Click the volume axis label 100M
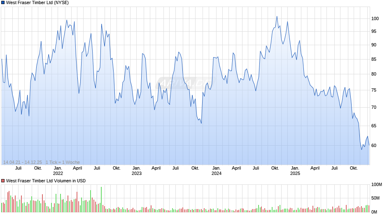The image size is (387, 216). [376, 185]
